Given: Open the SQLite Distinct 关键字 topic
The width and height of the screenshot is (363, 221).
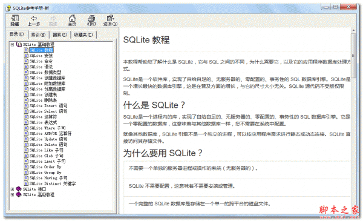Looking at the screenshot, I should 53,183.
